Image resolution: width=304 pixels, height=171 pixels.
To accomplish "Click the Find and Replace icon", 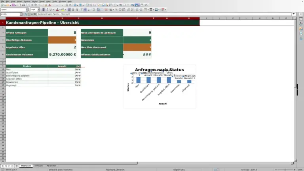I will (66, 5).
